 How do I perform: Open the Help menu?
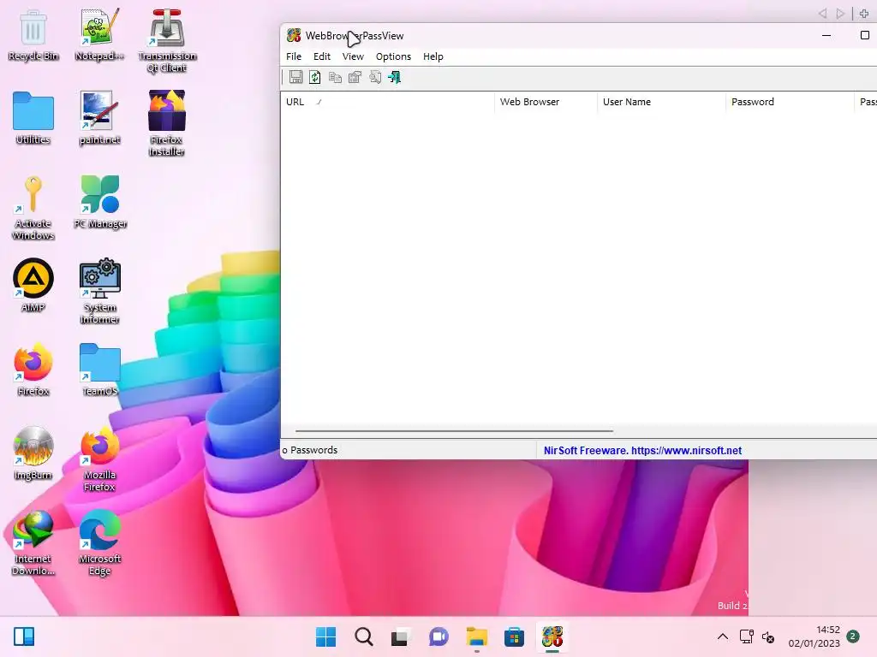pos(433,56)
